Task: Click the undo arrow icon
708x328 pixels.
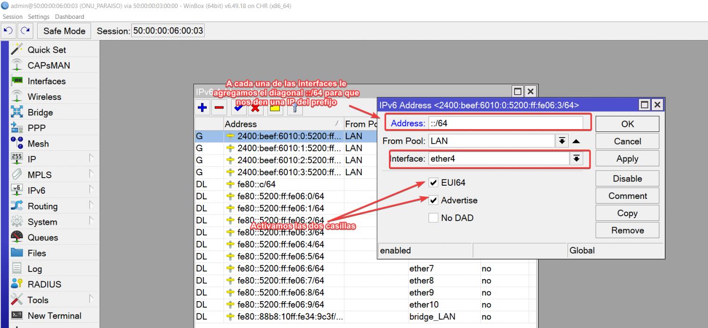Action: 8,31
